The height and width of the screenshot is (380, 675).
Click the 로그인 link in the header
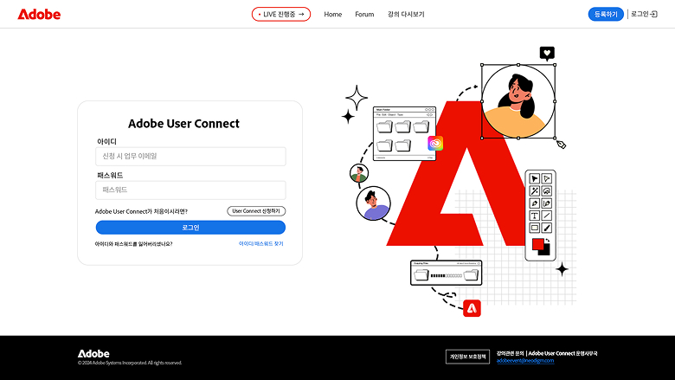click(640, 14)
